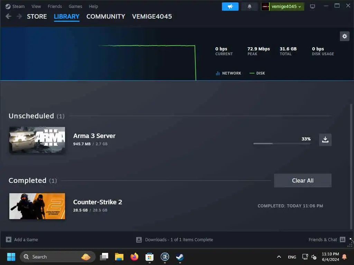354x265 pixels.
Task: Click the circular app icon beside Steam in taskbar
Action: pyautogui.click(x=165, y=257)
